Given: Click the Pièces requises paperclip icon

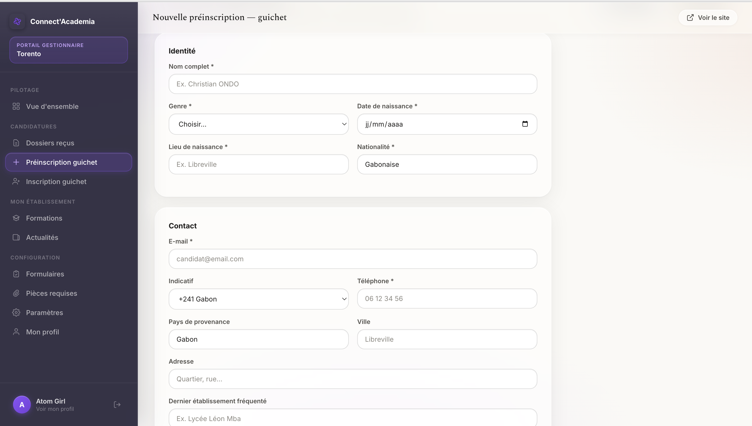Looking at the screenshot, I should 16,293.
